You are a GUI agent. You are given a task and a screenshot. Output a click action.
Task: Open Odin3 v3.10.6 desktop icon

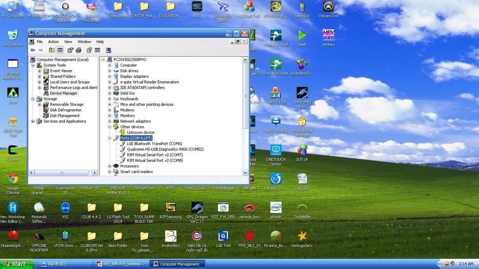click(276, 124)
